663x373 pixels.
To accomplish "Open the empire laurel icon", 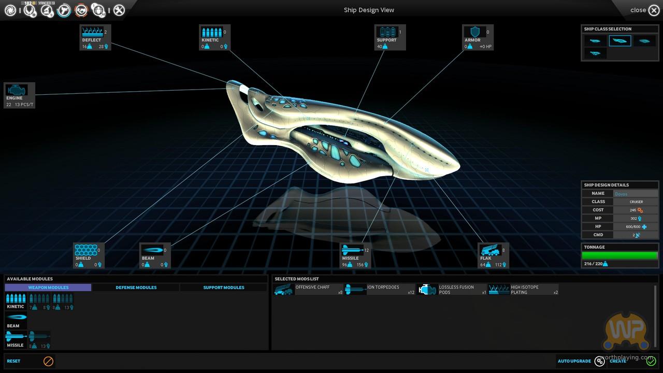I will [x=29, y=10].
